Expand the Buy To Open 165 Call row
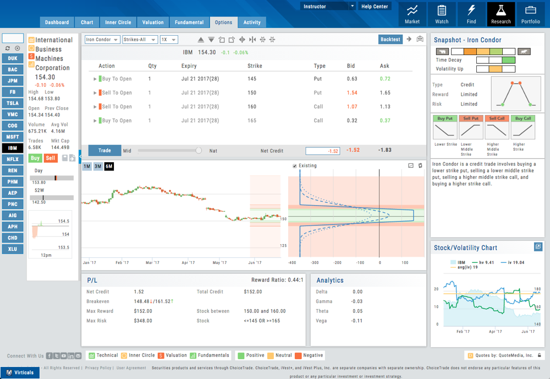Screen dimensions: 550x379 [x=95, y=120]
